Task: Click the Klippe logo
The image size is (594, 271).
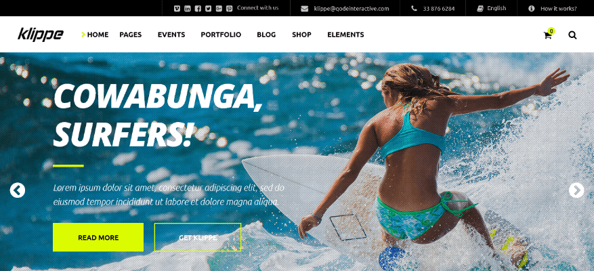Action: coord(41,35)
